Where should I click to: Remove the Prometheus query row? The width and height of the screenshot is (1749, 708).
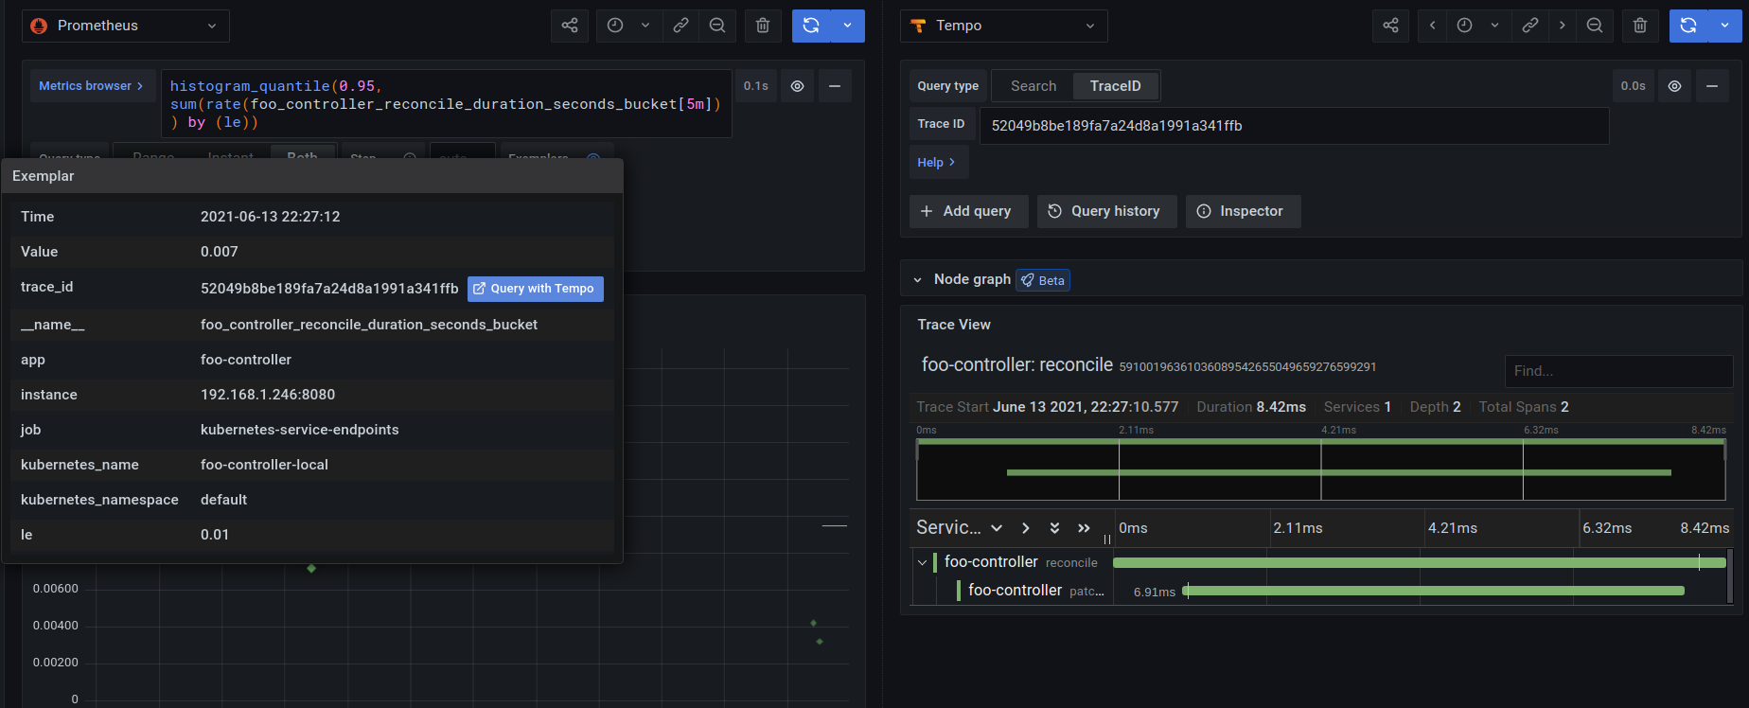coord(835,86)
